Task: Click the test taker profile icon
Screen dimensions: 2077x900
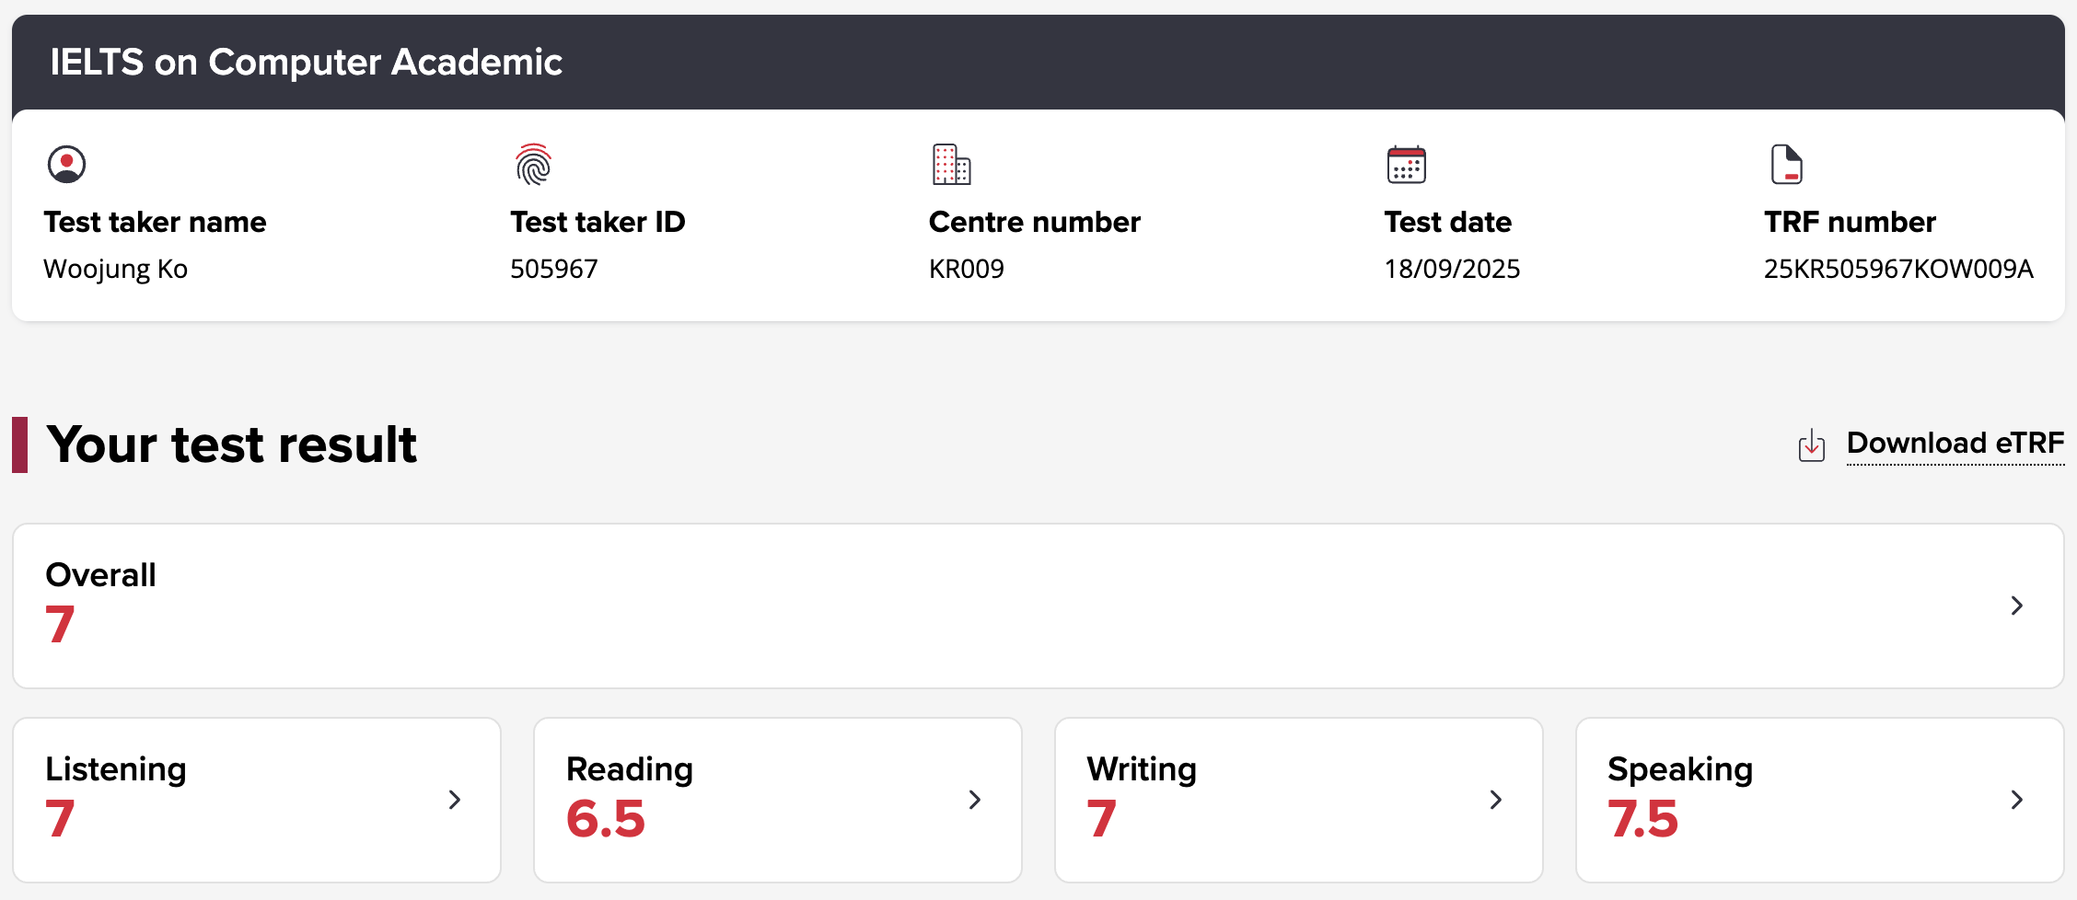Action: 66,165
